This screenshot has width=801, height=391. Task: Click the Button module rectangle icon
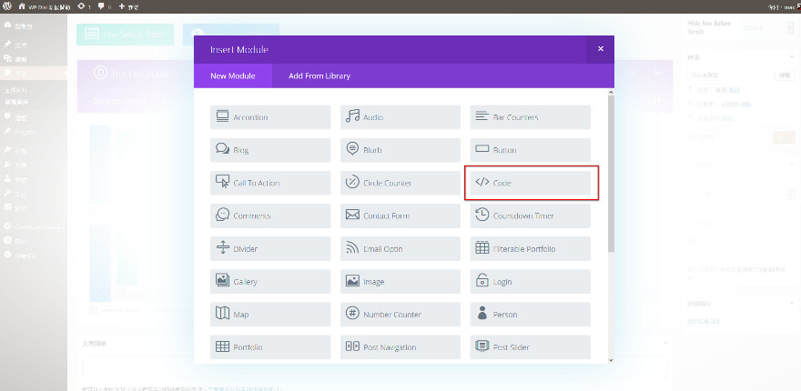(482, 149)
